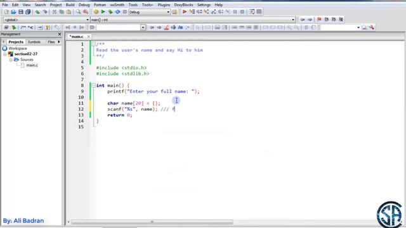The width and height of the screenshot is (406, 228).
Task: Click the yellow lightbulb DoxyBlocks icon
Action: (x=47, y=27)
